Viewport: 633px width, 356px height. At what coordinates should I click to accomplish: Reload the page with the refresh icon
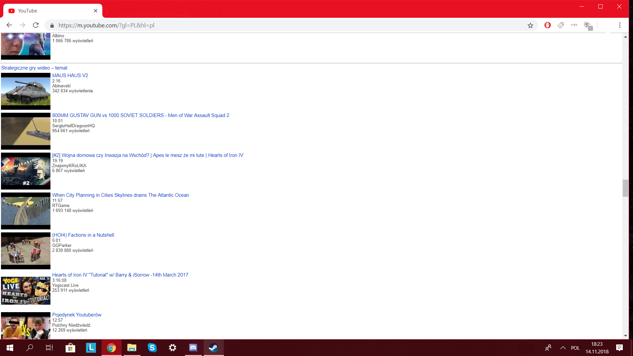(36, 25)
